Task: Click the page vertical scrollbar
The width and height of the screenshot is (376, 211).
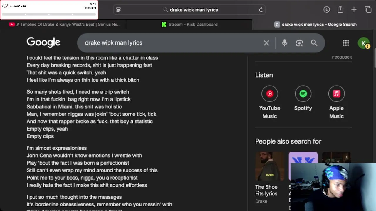Action: tap(375, 58)
